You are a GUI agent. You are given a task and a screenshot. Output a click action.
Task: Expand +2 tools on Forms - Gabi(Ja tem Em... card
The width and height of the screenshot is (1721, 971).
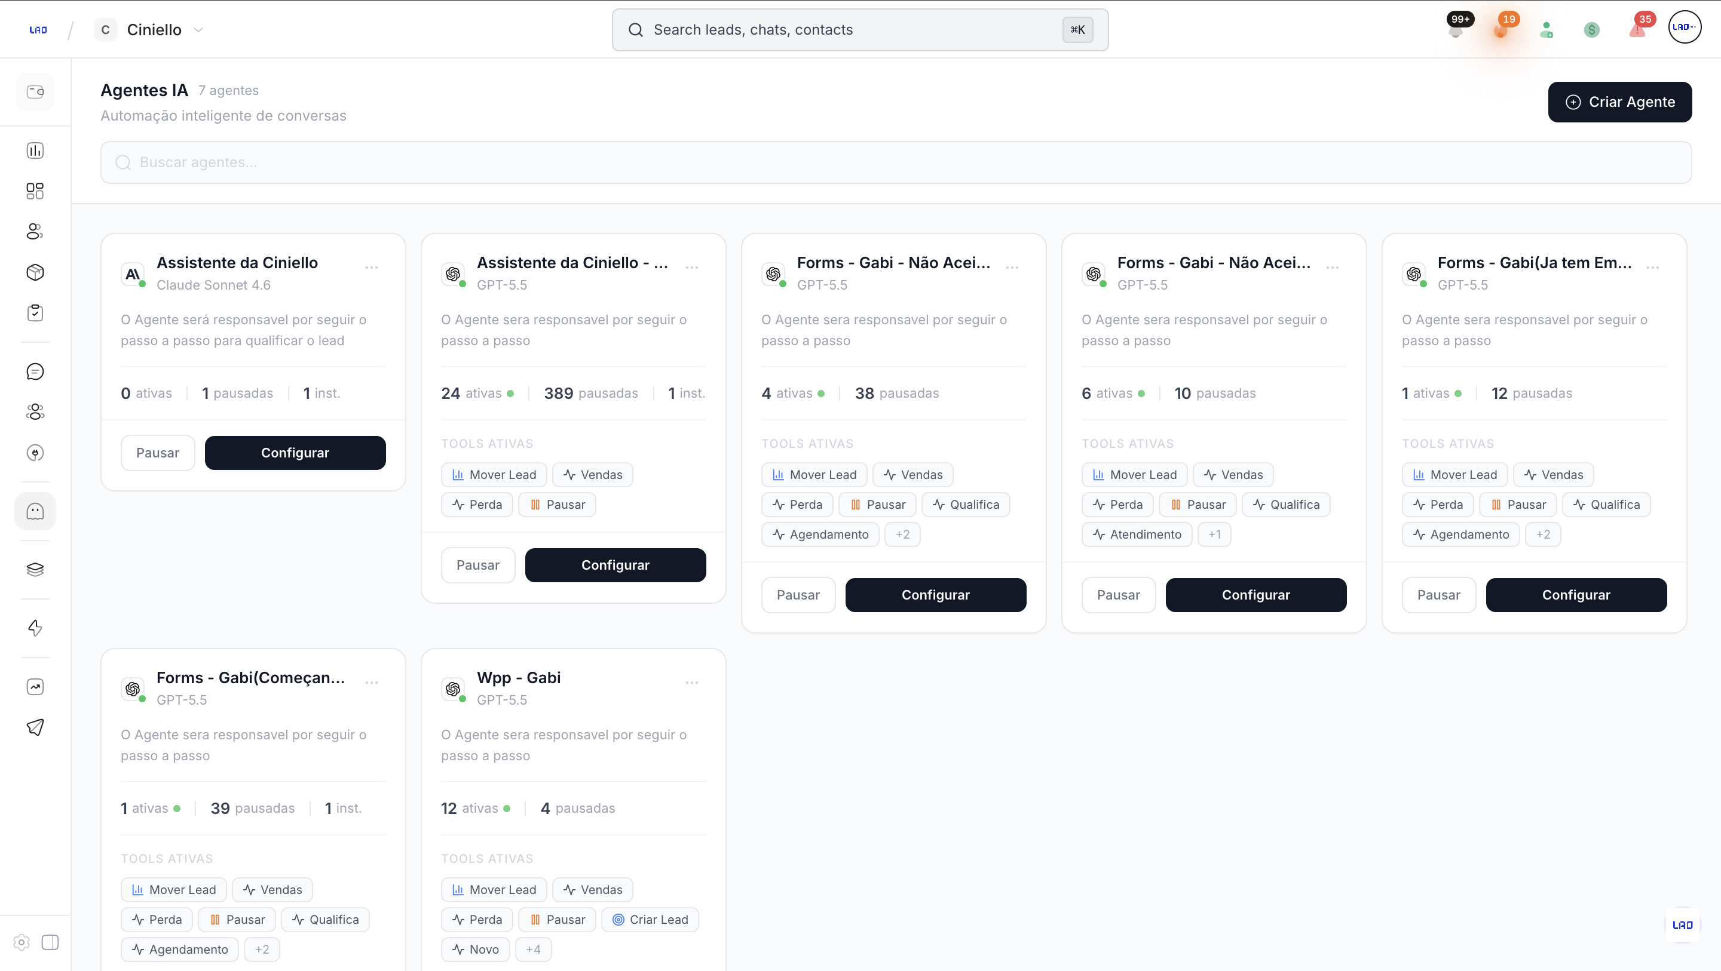(x=1542, y=534)
